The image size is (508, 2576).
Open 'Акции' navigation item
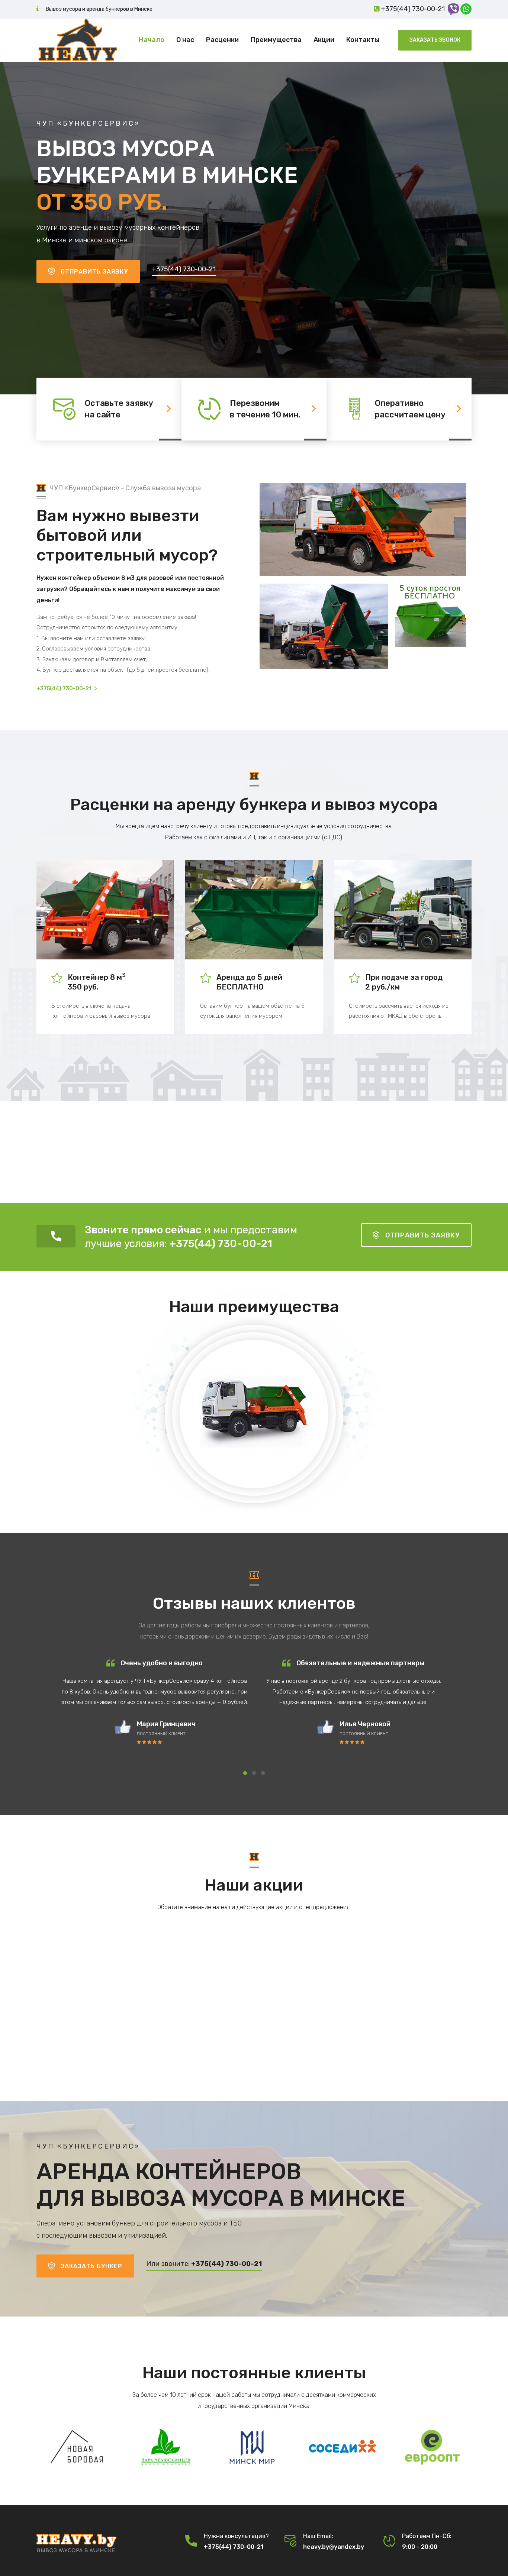tap(324, 40)
